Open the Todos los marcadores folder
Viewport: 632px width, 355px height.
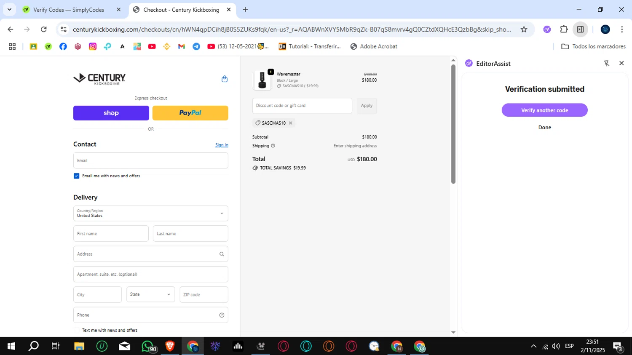point(594,46)
